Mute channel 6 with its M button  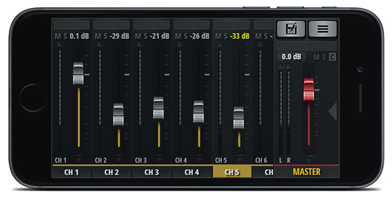pyautogui.click(x=258, y=36)
